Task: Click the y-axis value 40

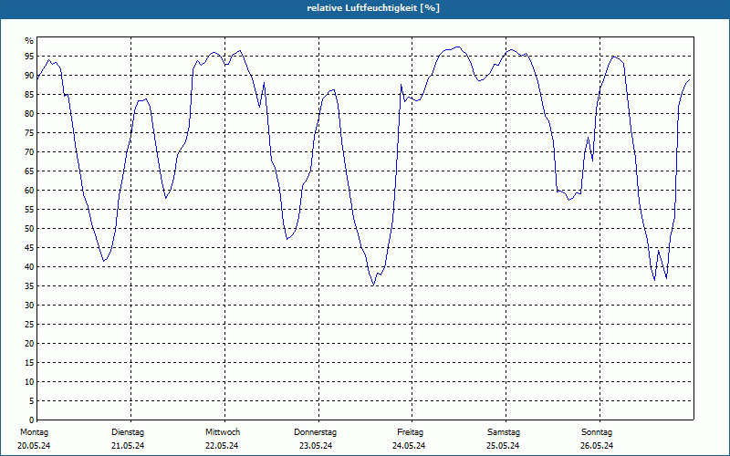Action: (29, 266)
